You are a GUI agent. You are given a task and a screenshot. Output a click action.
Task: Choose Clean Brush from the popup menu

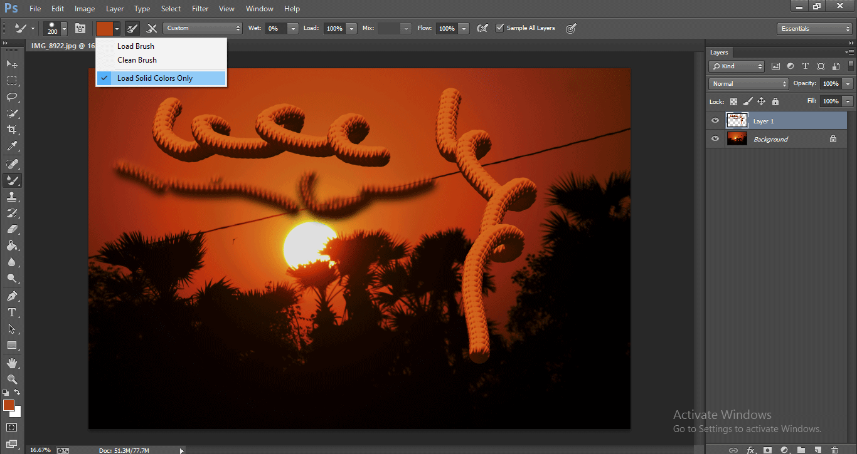point(137,60)
